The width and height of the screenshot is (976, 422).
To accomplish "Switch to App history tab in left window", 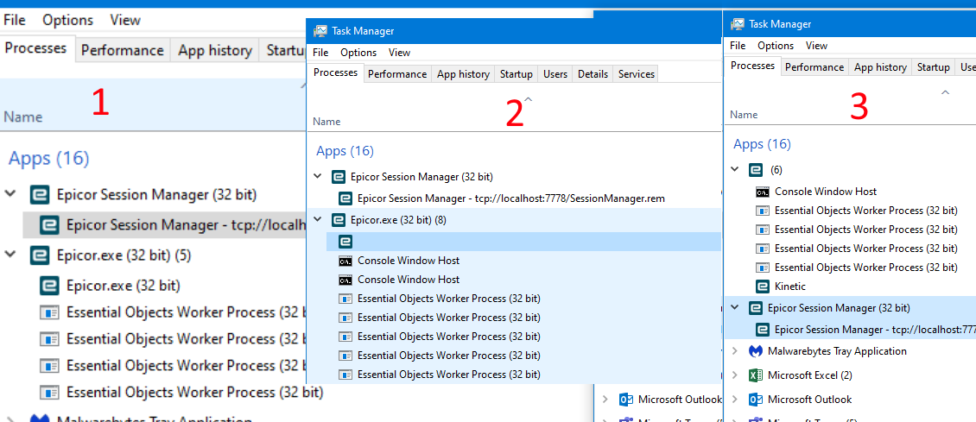I will tap(215, 50).
